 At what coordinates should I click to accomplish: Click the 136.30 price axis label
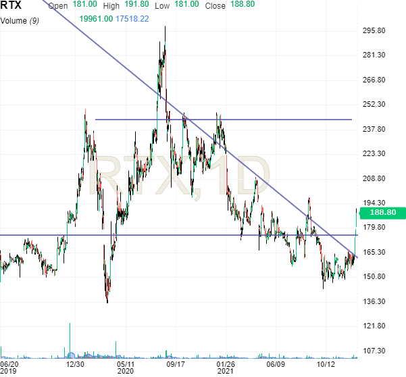[x=374, y=301]
